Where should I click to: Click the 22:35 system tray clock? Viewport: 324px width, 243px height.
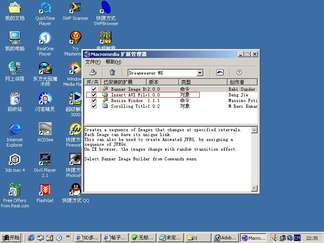point(312,238)
